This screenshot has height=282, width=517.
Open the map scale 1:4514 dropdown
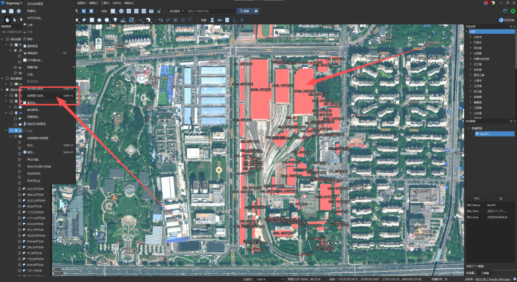pyautogui.click(x=270, y=279)
